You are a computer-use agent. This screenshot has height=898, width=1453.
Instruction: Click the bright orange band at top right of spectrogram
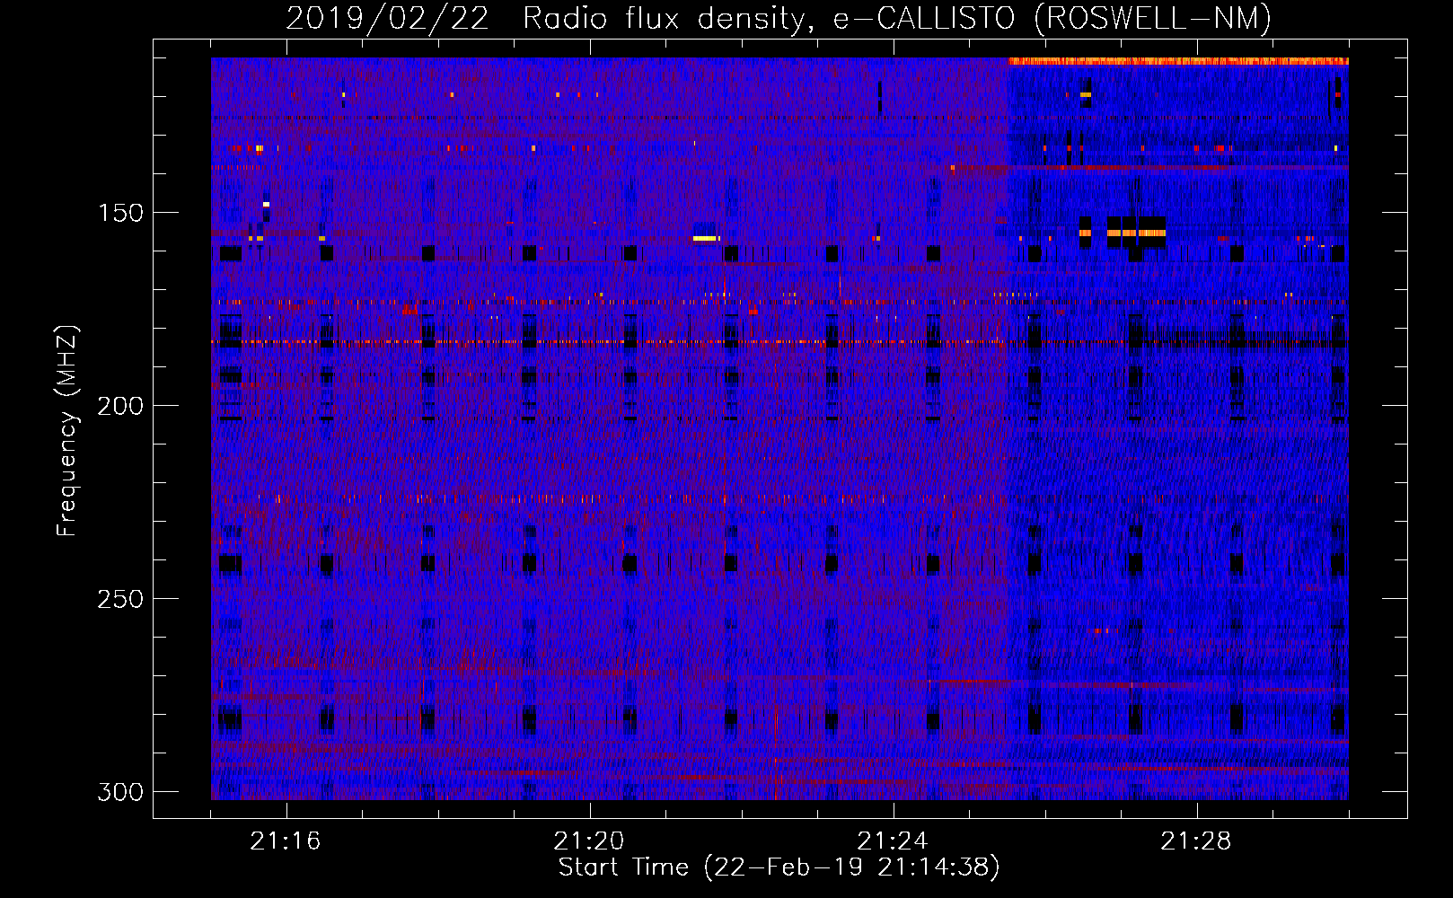(x=1178, y=61)
